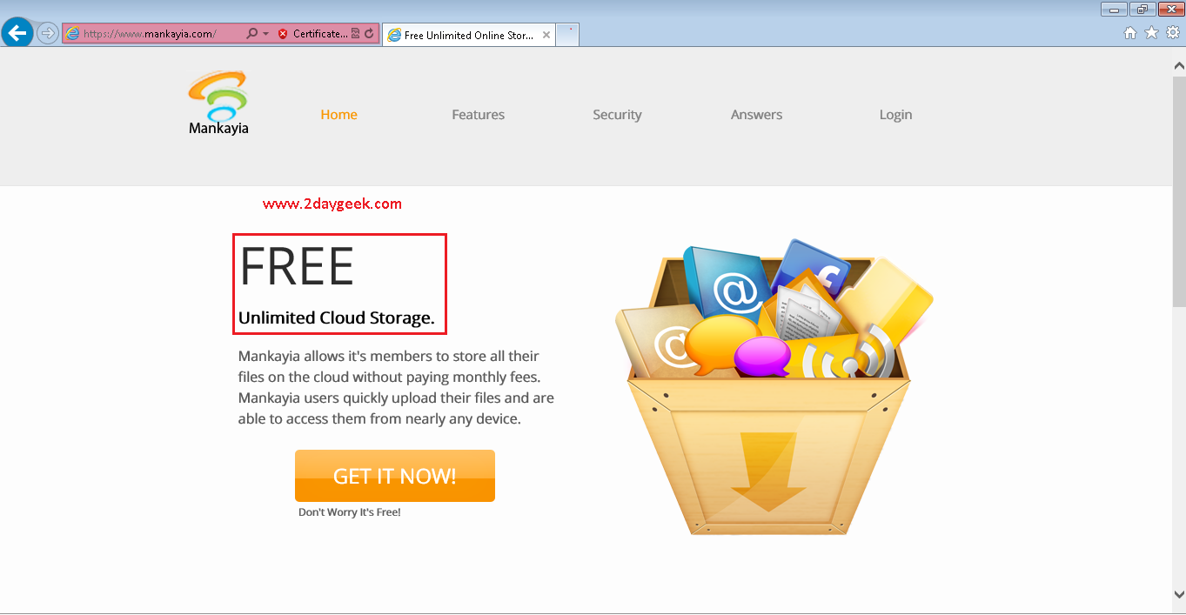The height and width of the screenshot is (615, 1186).
Task: Minimize the browser window
Action: tap(1114, 10)
